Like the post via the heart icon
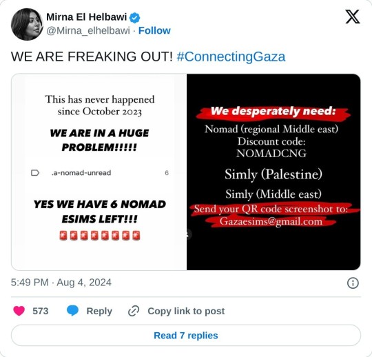 coord(19,311)
